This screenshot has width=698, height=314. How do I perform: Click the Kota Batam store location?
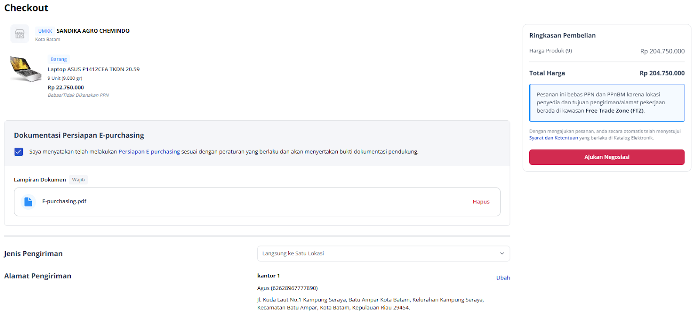[48, 40]
